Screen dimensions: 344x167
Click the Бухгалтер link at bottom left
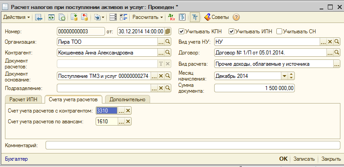(16, 159)
